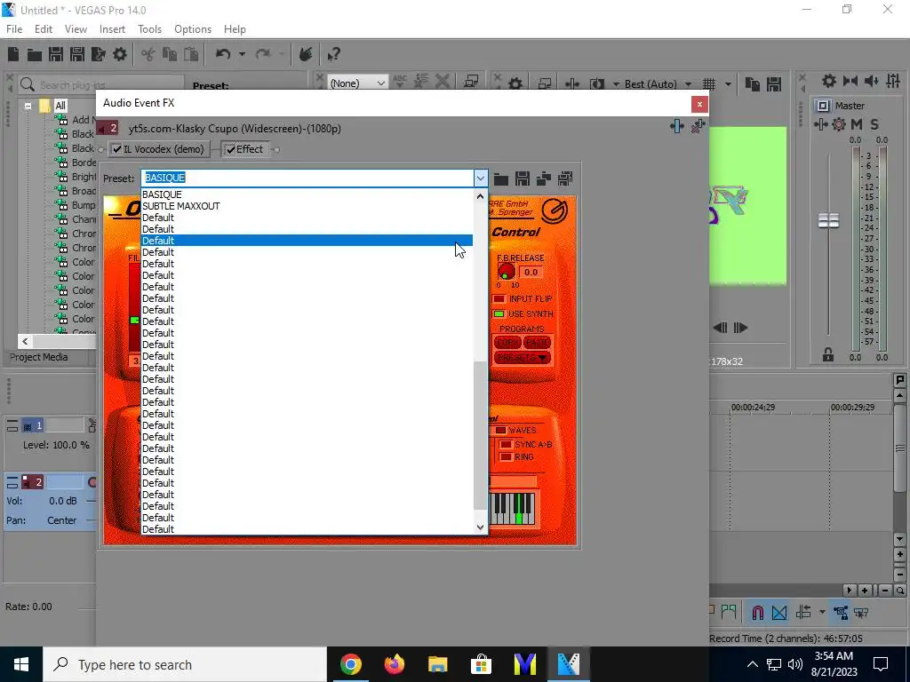This screenshot has height=682, width=910.
Task: Select the highlighted Default preset entry
Action: pos(307,241)
